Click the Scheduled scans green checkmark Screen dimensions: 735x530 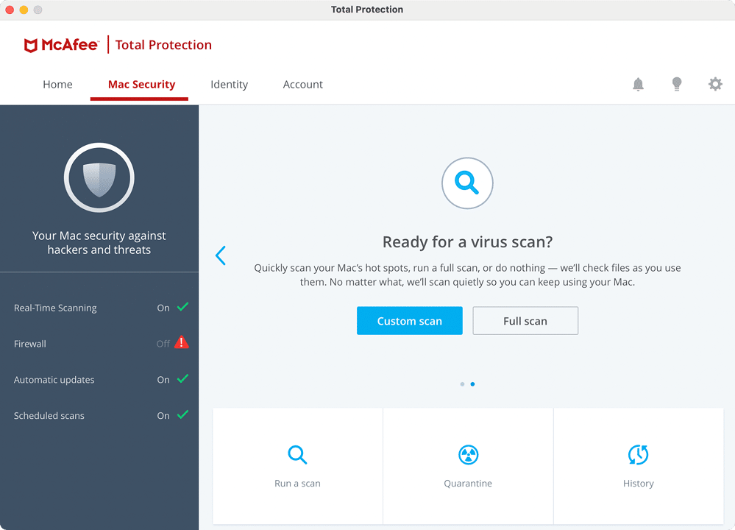[x=182, y=414]
